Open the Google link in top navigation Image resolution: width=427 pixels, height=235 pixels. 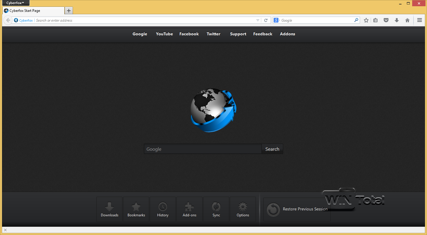click(140, 34)
